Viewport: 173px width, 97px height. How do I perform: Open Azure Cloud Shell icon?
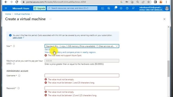103,8
